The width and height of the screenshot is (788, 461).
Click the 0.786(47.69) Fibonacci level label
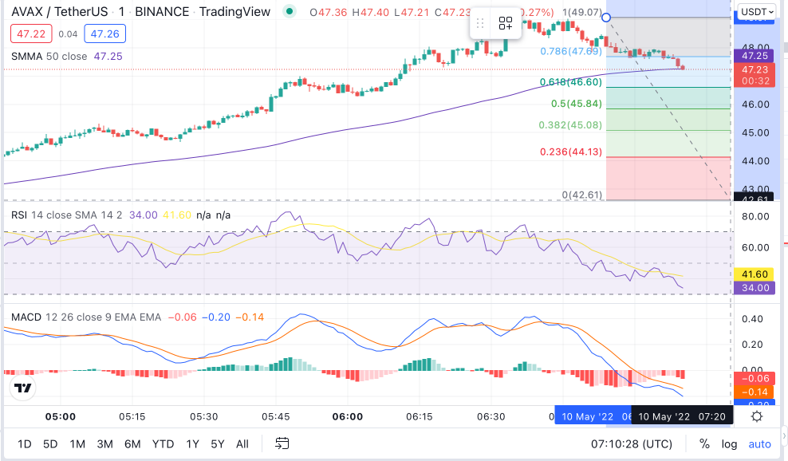click(571, 51)
